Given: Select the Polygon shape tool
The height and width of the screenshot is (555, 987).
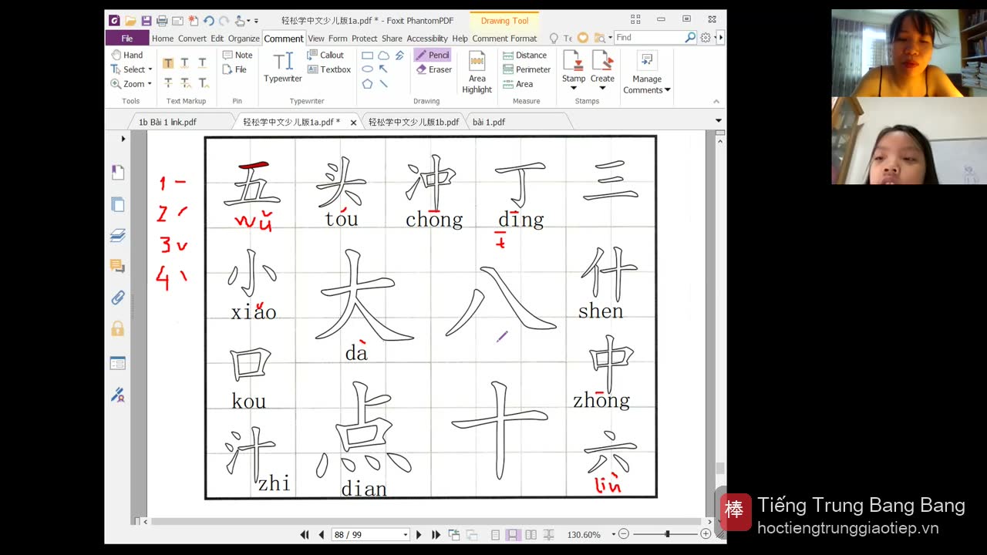Looking at the screenshot, I should (368, 83).
